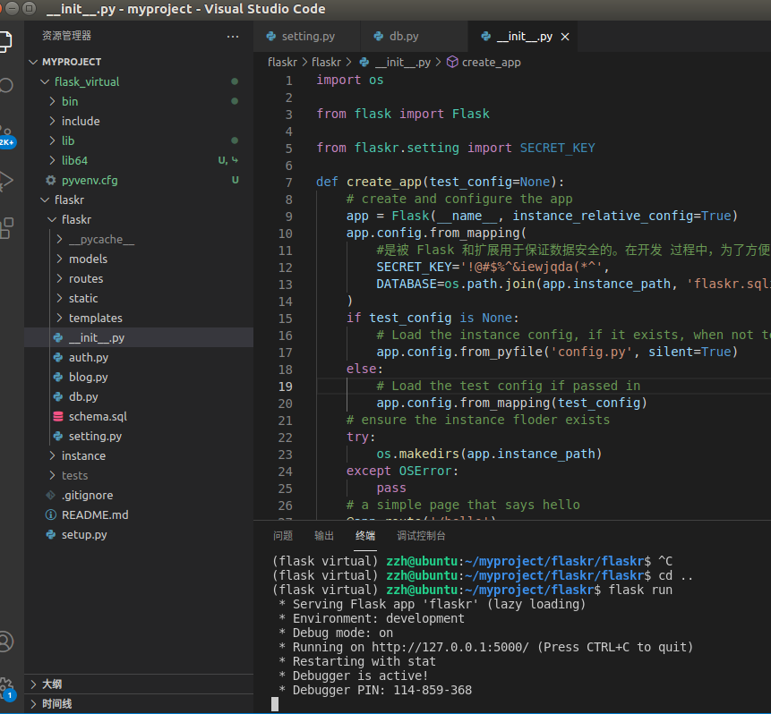
Task: Expand the include folder
Action: pos(52,121)
